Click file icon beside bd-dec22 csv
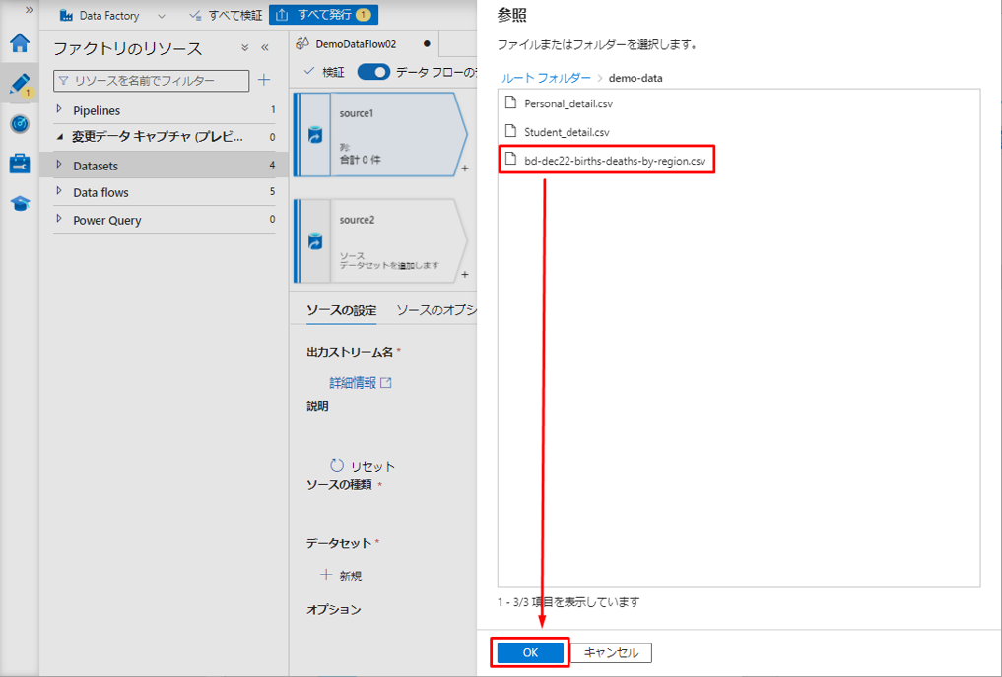 click(510, 160)
